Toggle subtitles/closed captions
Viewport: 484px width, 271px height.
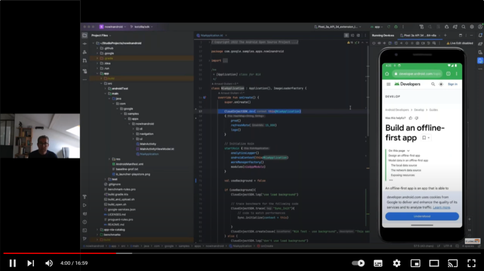coord(378,263)
